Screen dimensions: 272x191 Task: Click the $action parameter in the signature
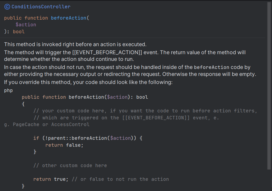(x=26, y=25)
